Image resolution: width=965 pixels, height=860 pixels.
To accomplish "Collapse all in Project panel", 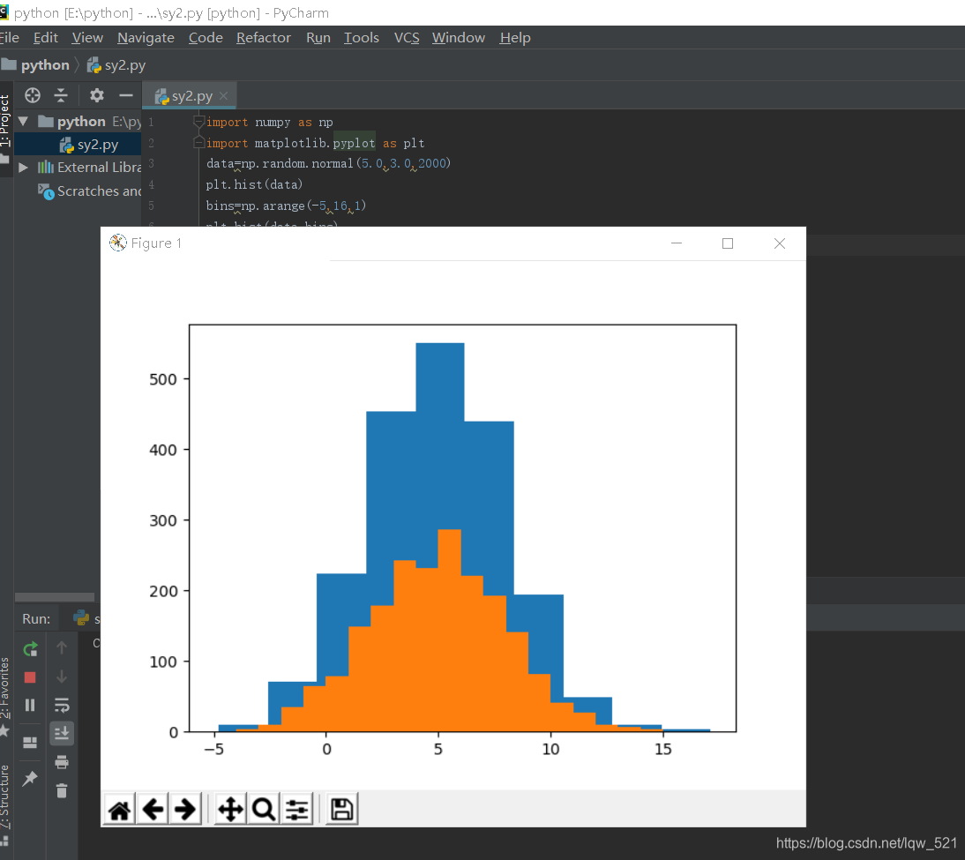I will [x=61, y=95].
